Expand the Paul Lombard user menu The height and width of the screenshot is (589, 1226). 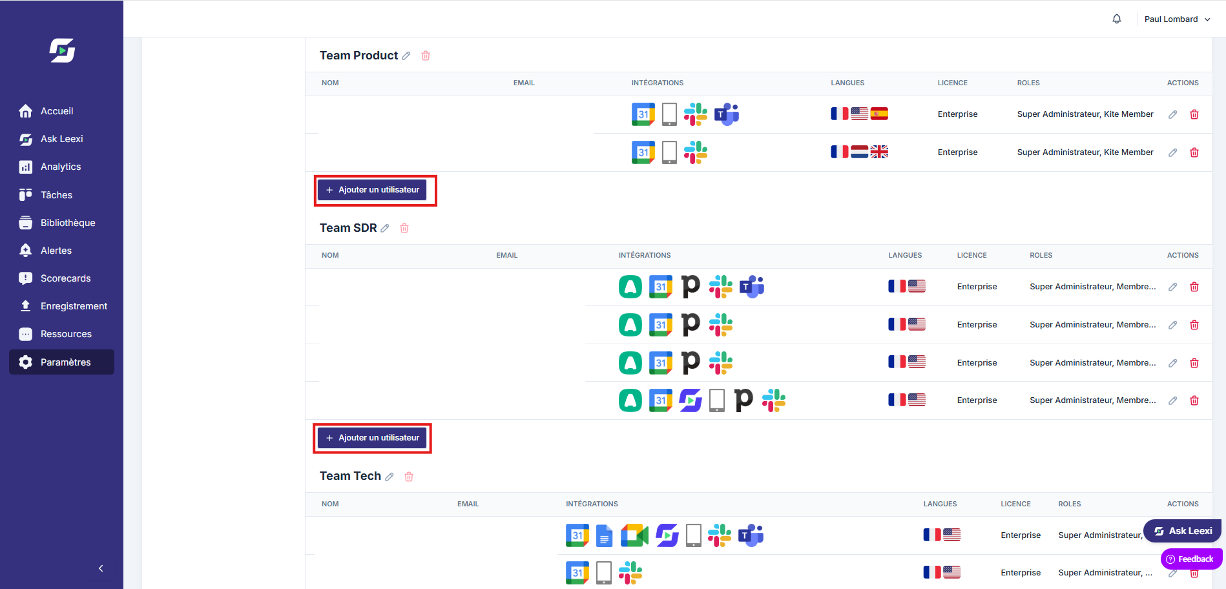point(1177,19)
